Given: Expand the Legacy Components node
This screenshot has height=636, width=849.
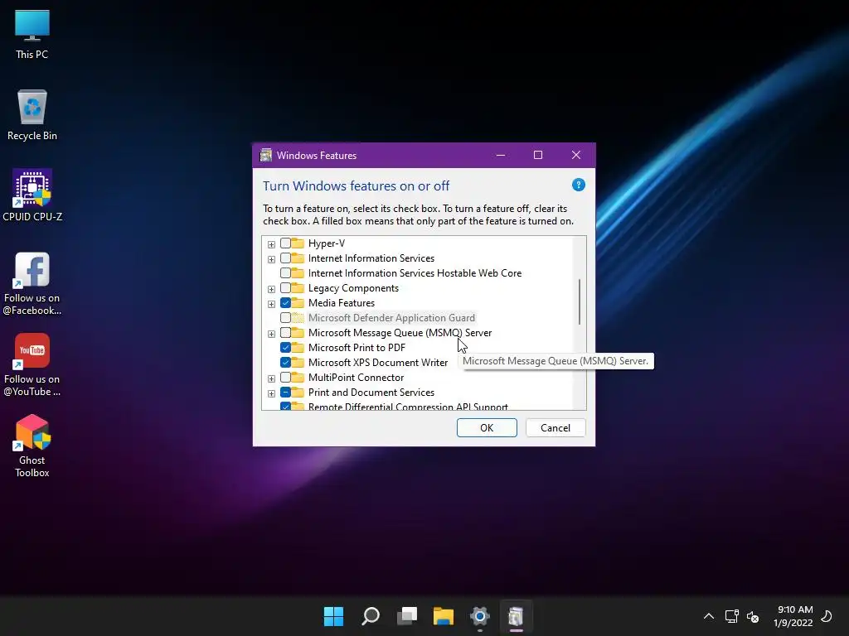Looking at the screenshot, I should pos(271,289).
